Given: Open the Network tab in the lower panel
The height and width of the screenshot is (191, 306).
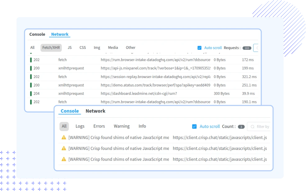Looking at the screenshot, I should (95, 111).
